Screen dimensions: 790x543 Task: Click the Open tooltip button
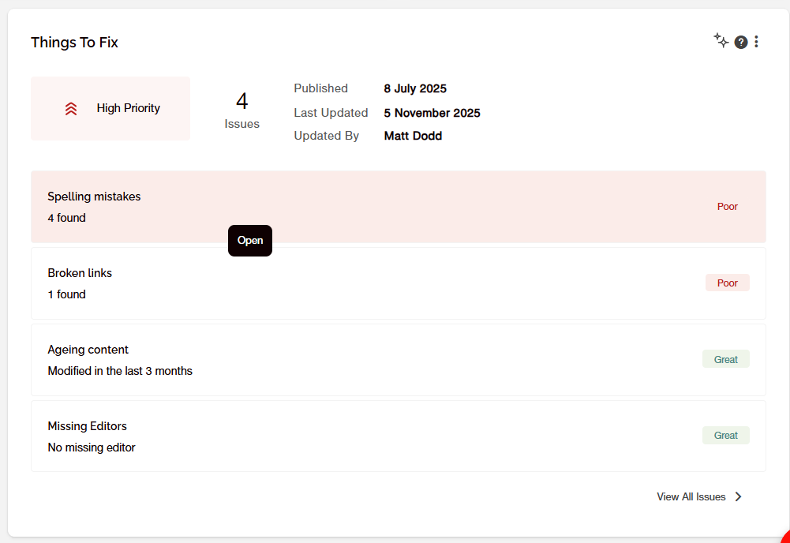250,241
